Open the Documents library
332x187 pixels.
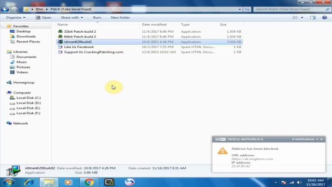point(26,57)
